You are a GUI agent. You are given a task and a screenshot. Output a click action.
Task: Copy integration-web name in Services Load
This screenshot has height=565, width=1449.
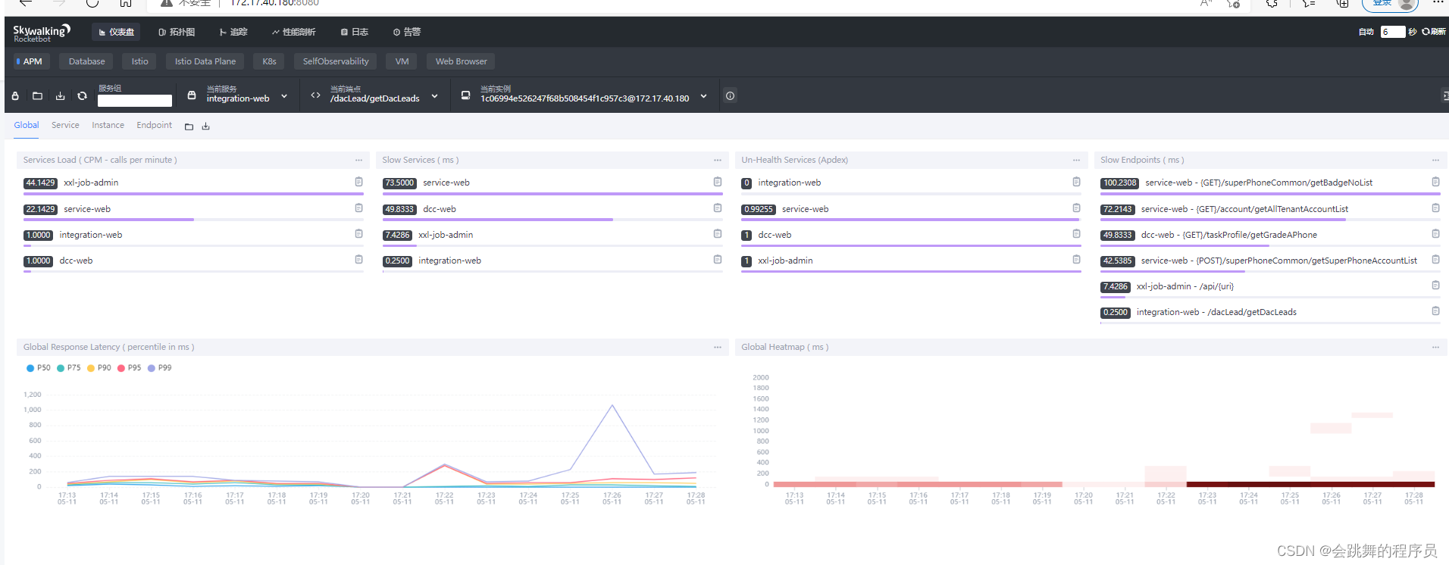(x=358, y=233)
